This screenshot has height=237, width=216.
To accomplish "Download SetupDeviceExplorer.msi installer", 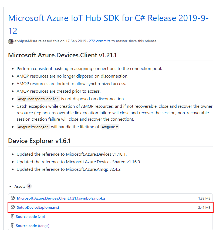I will tap(38, 207).
